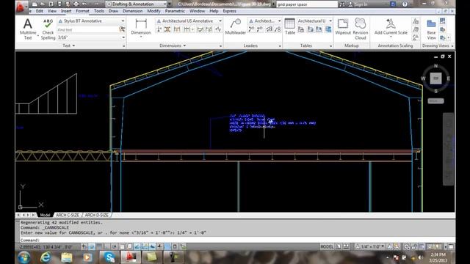470x264 pixels.
Task: Click the find text search icon
Action: pos(122,29)
